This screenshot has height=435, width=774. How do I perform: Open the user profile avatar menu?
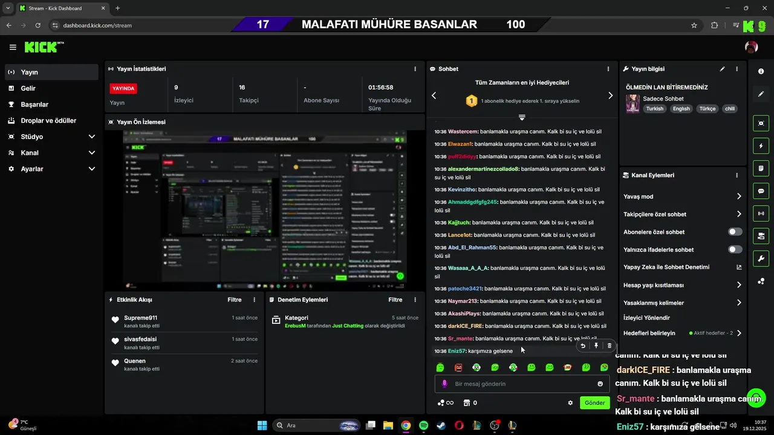752,47
